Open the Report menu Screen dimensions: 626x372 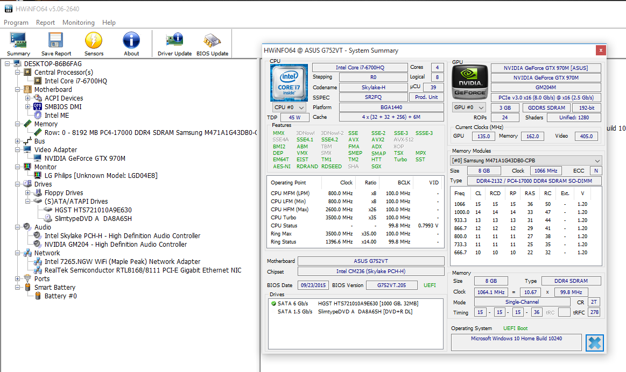coord(46,23)
